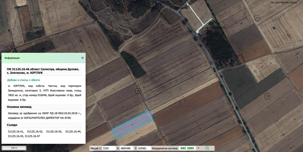Viewport: 303px width, 152px height.
Task: Click neighbor parcel '31125.16.41' text
Action: [x=16, y=131]
